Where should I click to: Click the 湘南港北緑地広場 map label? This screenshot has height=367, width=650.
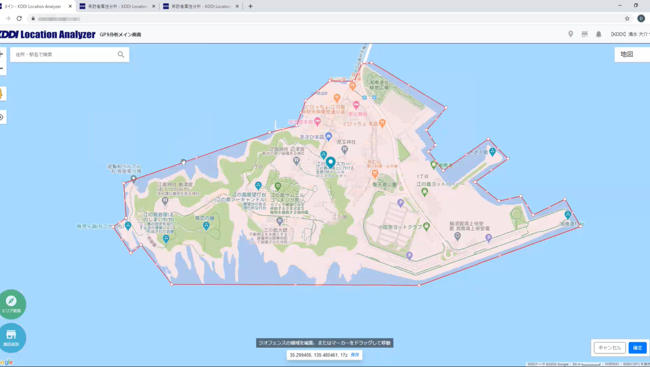(379, 85)
